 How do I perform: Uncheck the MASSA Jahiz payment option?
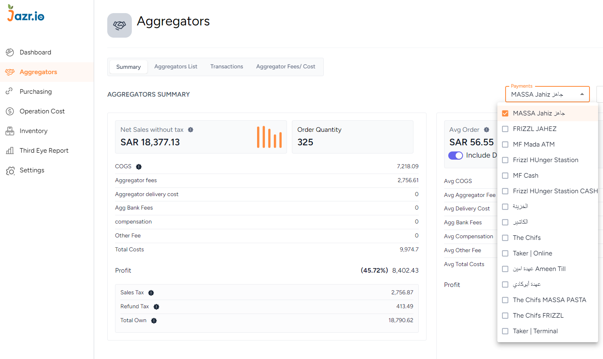505,113
